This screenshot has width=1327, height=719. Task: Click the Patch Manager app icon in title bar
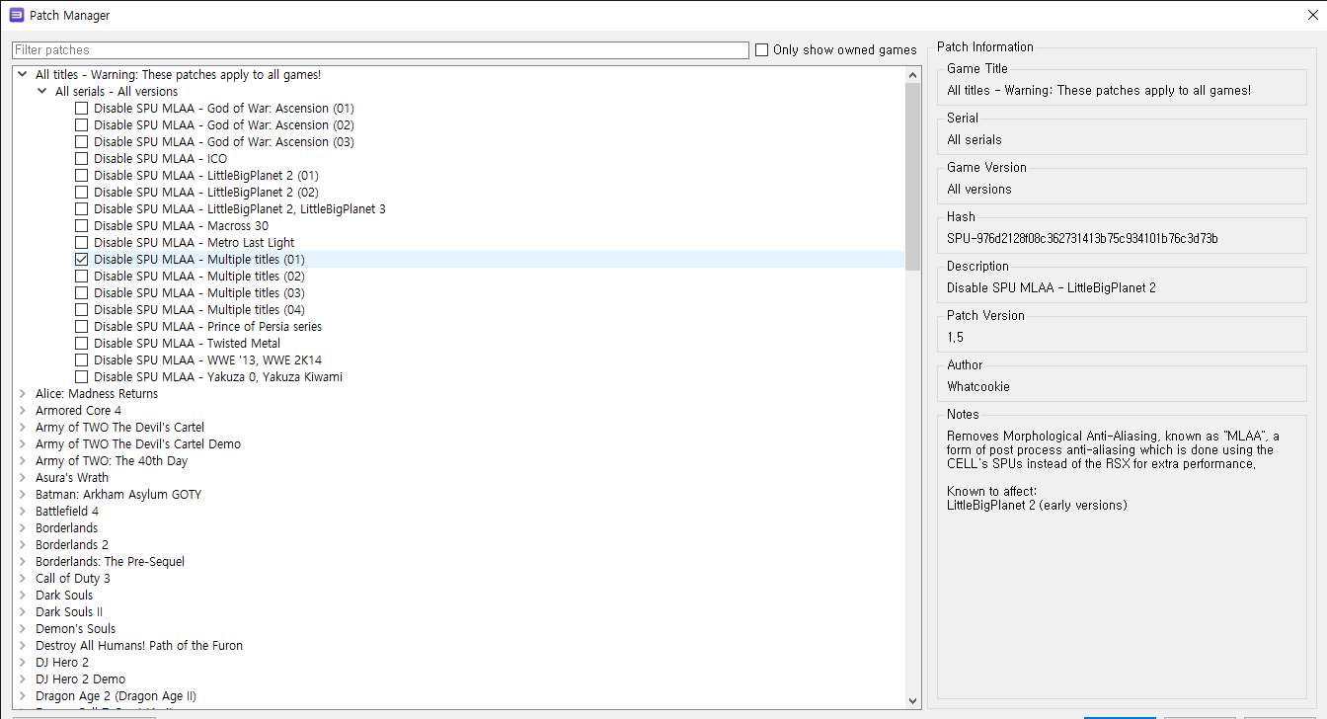click(x=17, y=15)
